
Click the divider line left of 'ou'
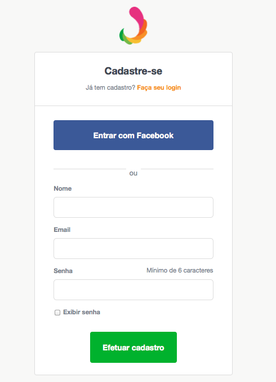click(90, 169)
